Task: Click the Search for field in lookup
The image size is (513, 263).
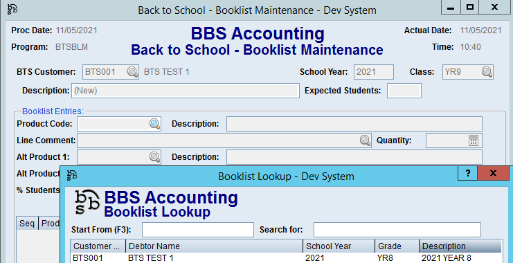Action: click(397, 230)
